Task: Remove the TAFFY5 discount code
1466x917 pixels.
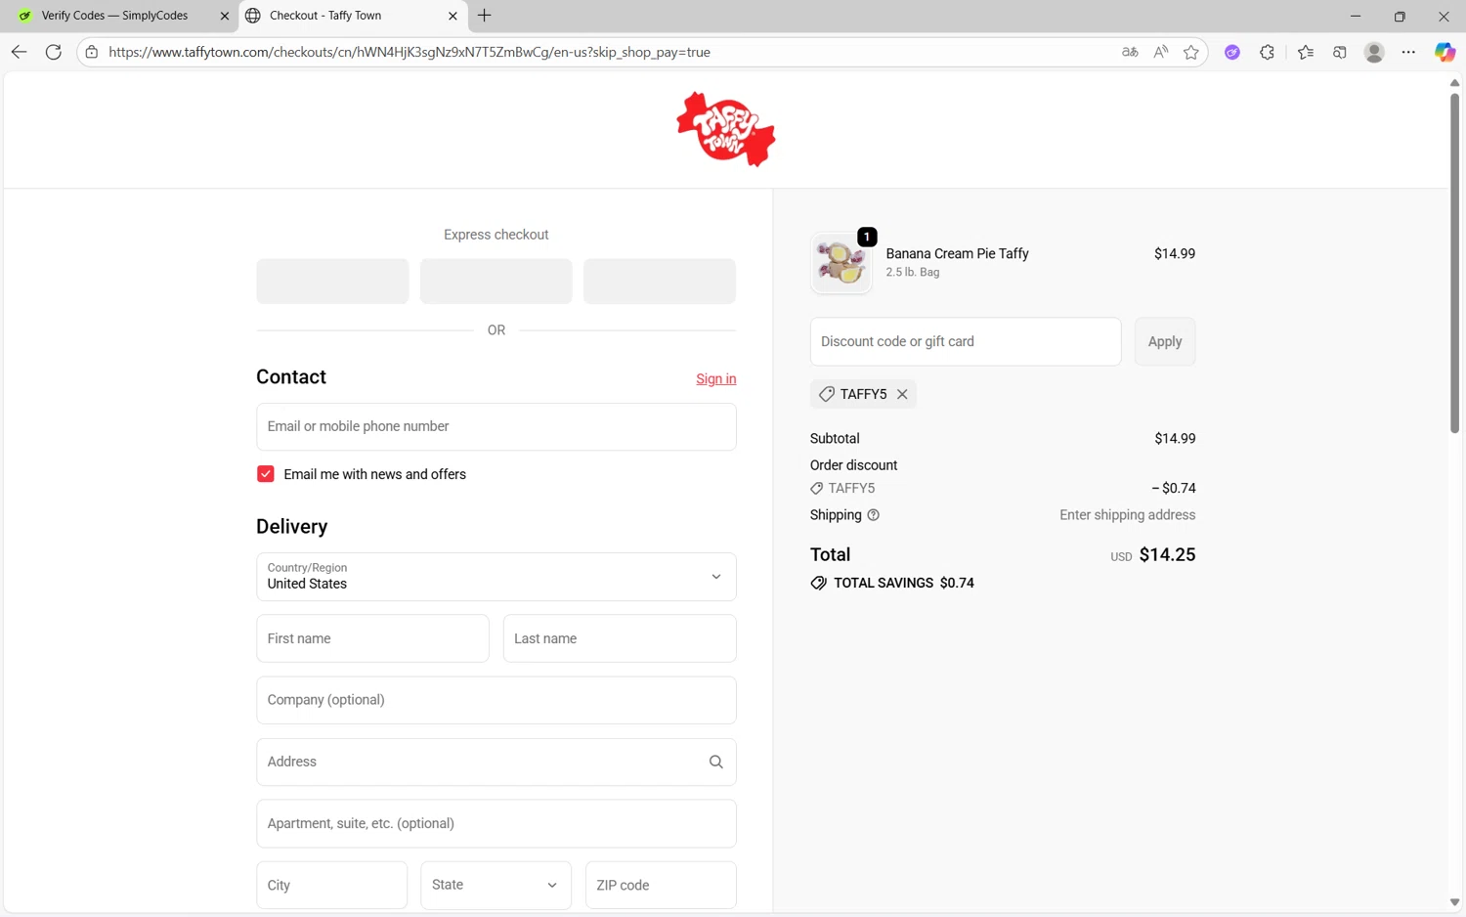Action: (x=902, y=394)
